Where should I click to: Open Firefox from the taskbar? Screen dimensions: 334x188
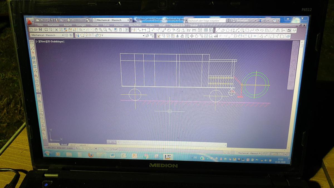coord(91,155)
